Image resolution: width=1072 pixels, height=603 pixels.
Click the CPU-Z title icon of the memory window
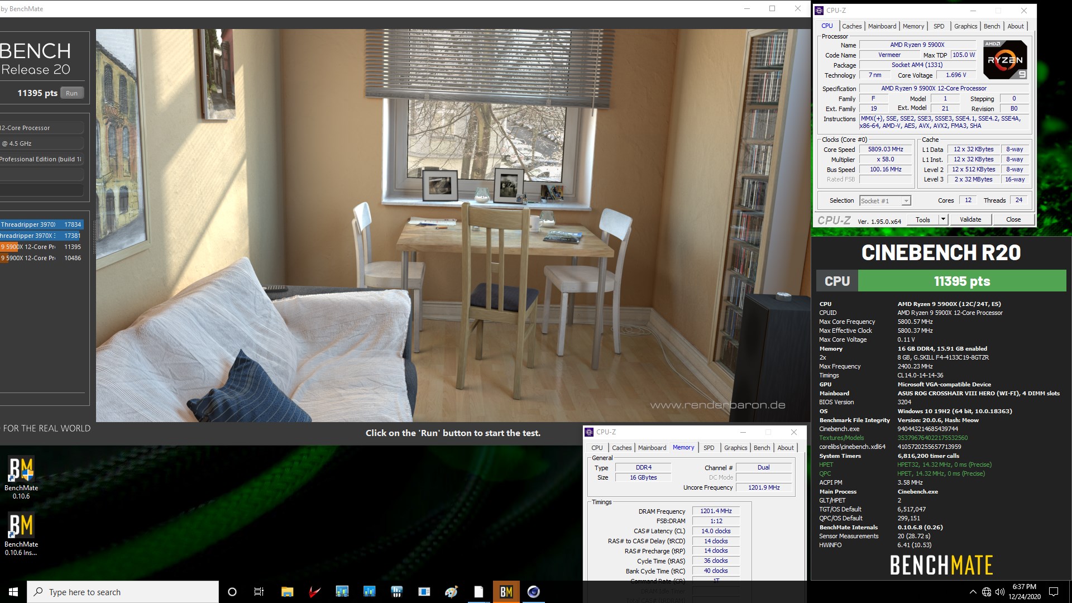[x=588, y=432]
